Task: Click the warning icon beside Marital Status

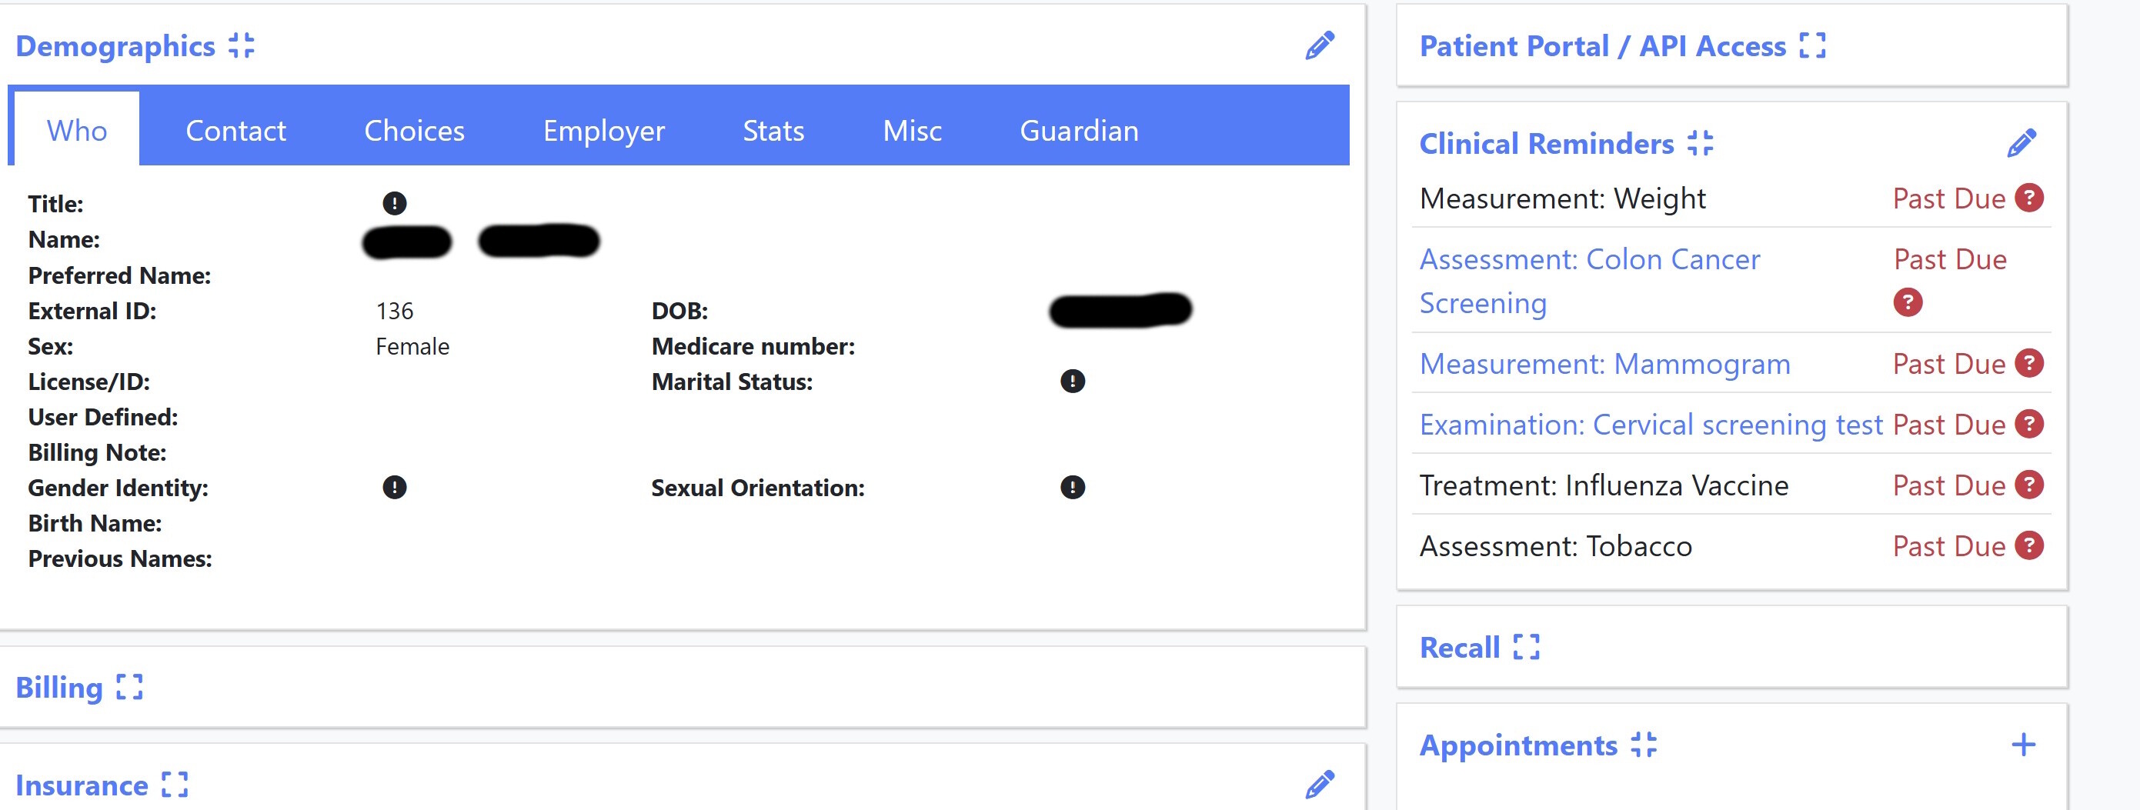Action: pyautogui.click(x=1073, y=382)
